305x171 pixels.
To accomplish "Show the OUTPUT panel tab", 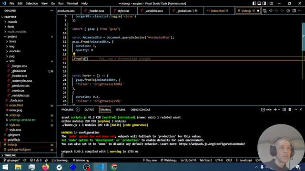I will pos(89,110).
